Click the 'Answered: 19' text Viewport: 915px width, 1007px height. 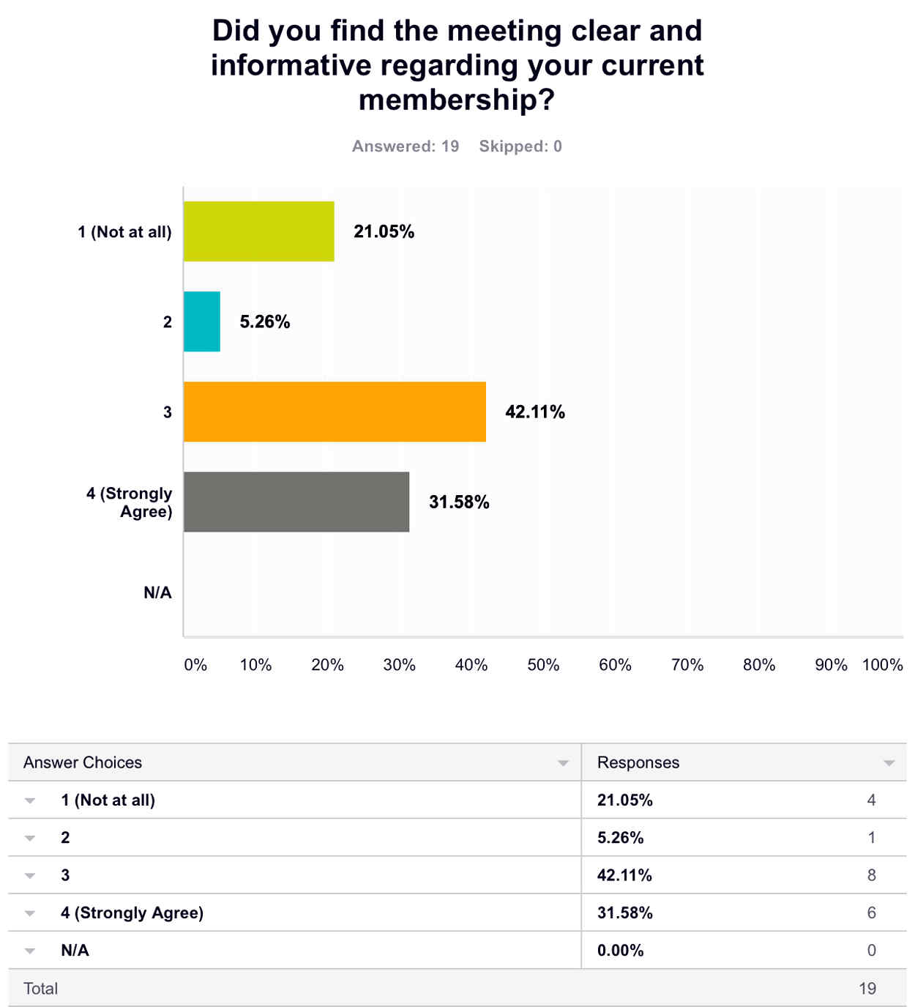pyautogui.click(x=406, y=146)
